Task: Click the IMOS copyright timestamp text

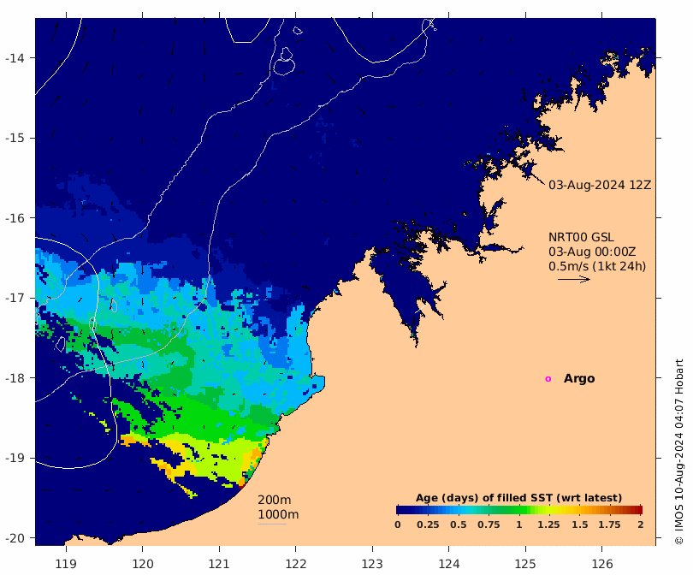Action: [678, 452]
